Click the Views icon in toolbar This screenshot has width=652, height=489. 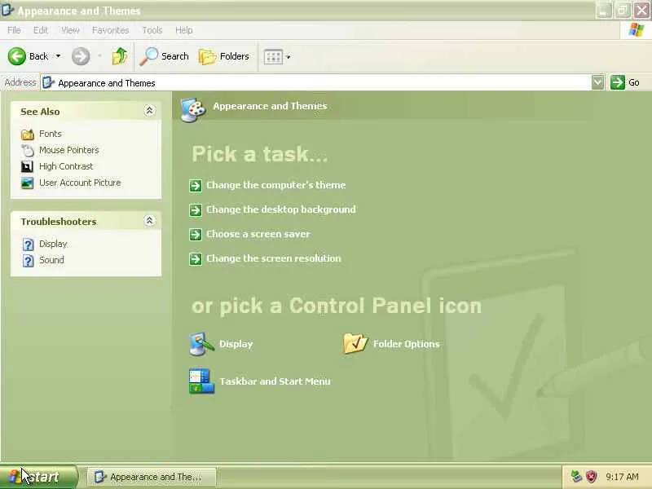pos(274,56)
